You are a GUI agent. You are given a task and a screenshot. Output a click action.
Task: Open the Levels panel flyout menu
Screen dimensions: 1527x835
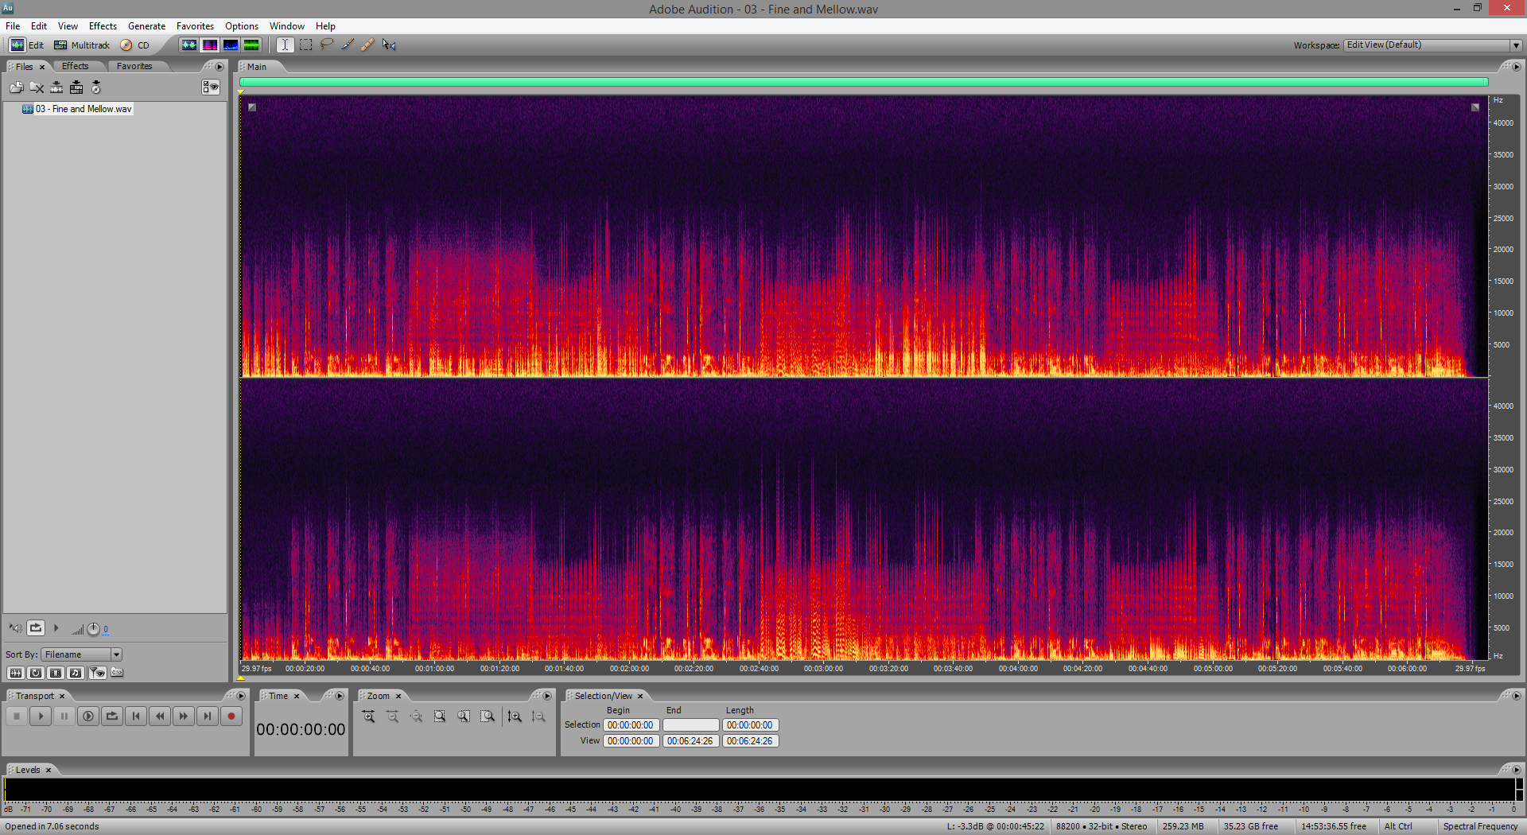click(1516, 770)
